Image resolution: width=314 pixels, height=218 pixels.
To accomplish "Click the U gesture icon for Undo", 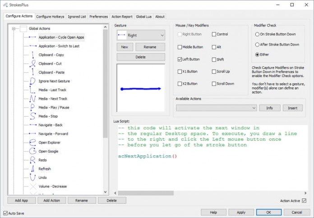I will point(32,177).
